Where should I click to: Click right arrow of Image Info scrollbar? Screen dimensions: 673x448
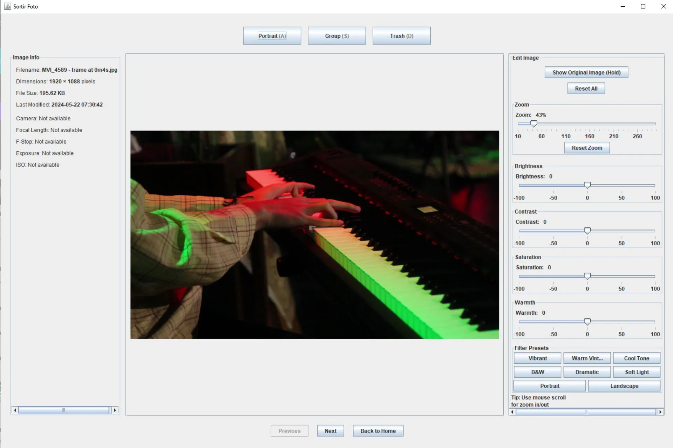pos(115,410)
